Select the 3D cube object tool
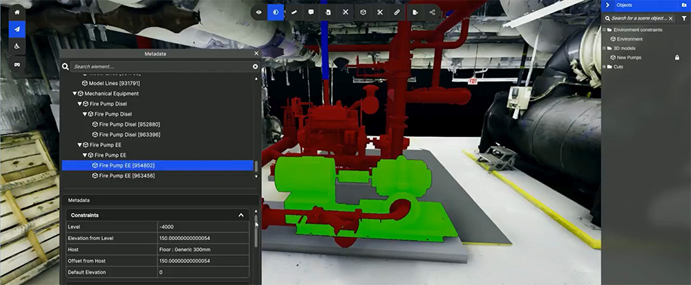Viewport: 691px width, 285px height. point(363,12)
